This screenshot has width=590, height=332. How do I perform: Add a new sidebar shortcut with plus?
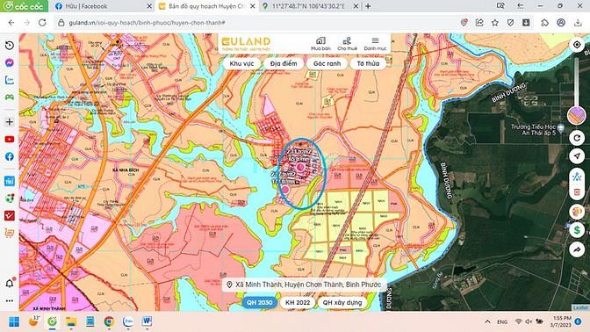pyautogui.click(x=10, y=122)
